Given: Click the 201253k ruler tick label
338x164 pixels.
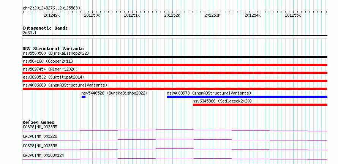Looking at the screenshot, I should pos(213,15).
